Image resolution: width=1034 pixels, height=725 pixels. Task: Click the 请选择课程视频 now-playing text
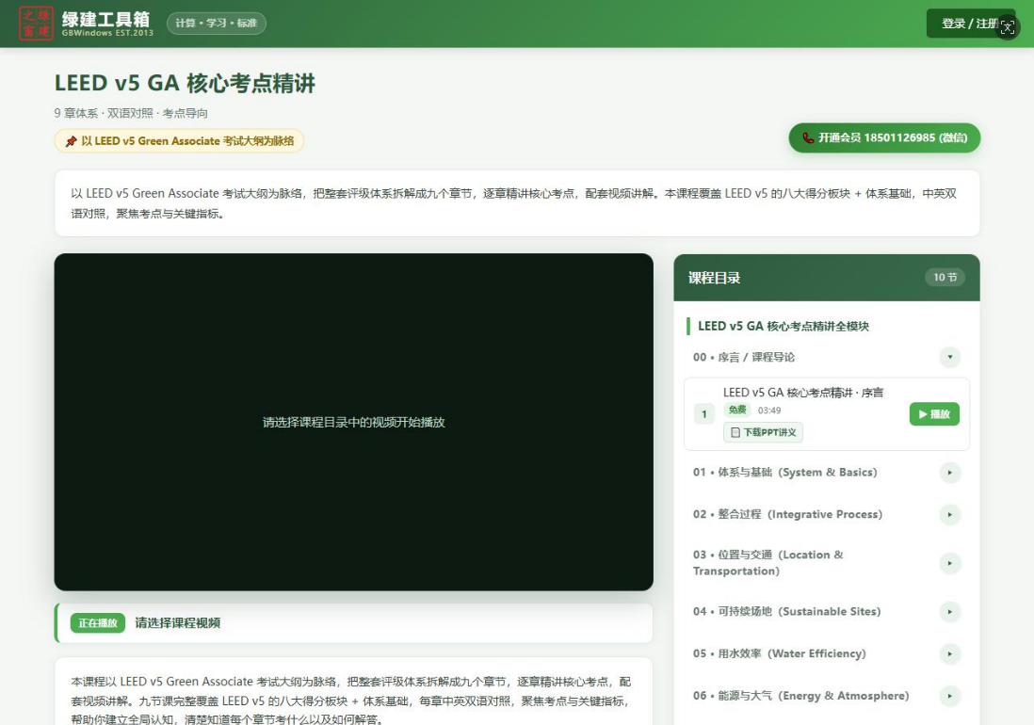[177, 623]
